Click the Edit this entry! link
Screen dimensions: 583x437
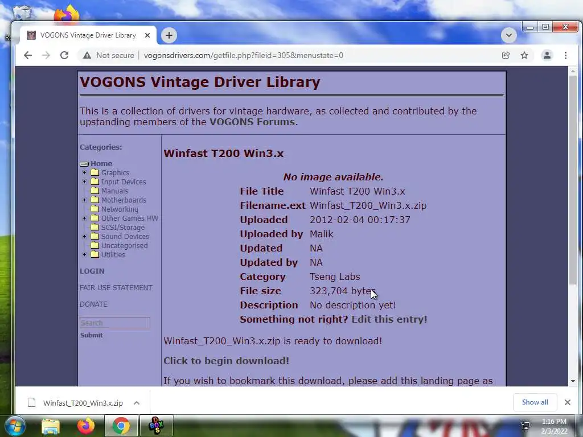click(x=389, y=319)
